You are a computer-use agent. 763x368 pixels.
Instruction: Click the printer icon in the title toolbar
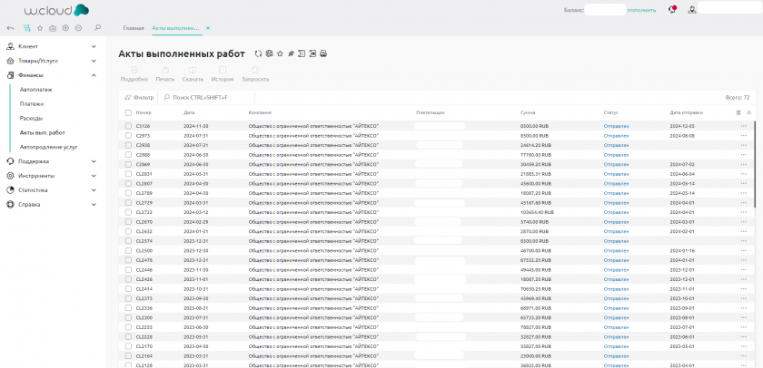(322, 54)
